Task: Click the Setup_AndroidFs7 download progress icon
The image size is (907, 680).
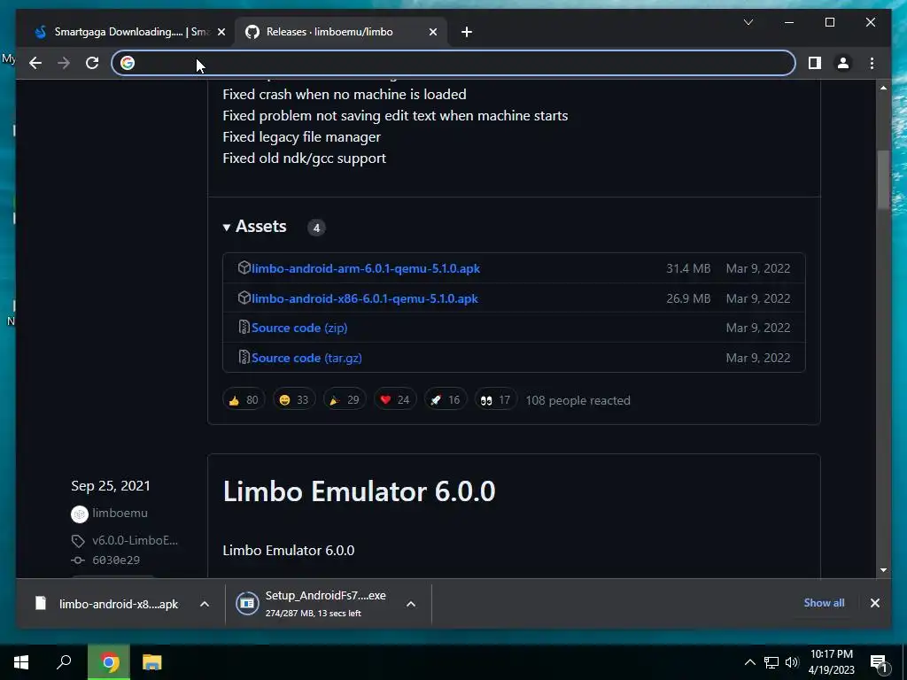Action: (x=247, y=604)
